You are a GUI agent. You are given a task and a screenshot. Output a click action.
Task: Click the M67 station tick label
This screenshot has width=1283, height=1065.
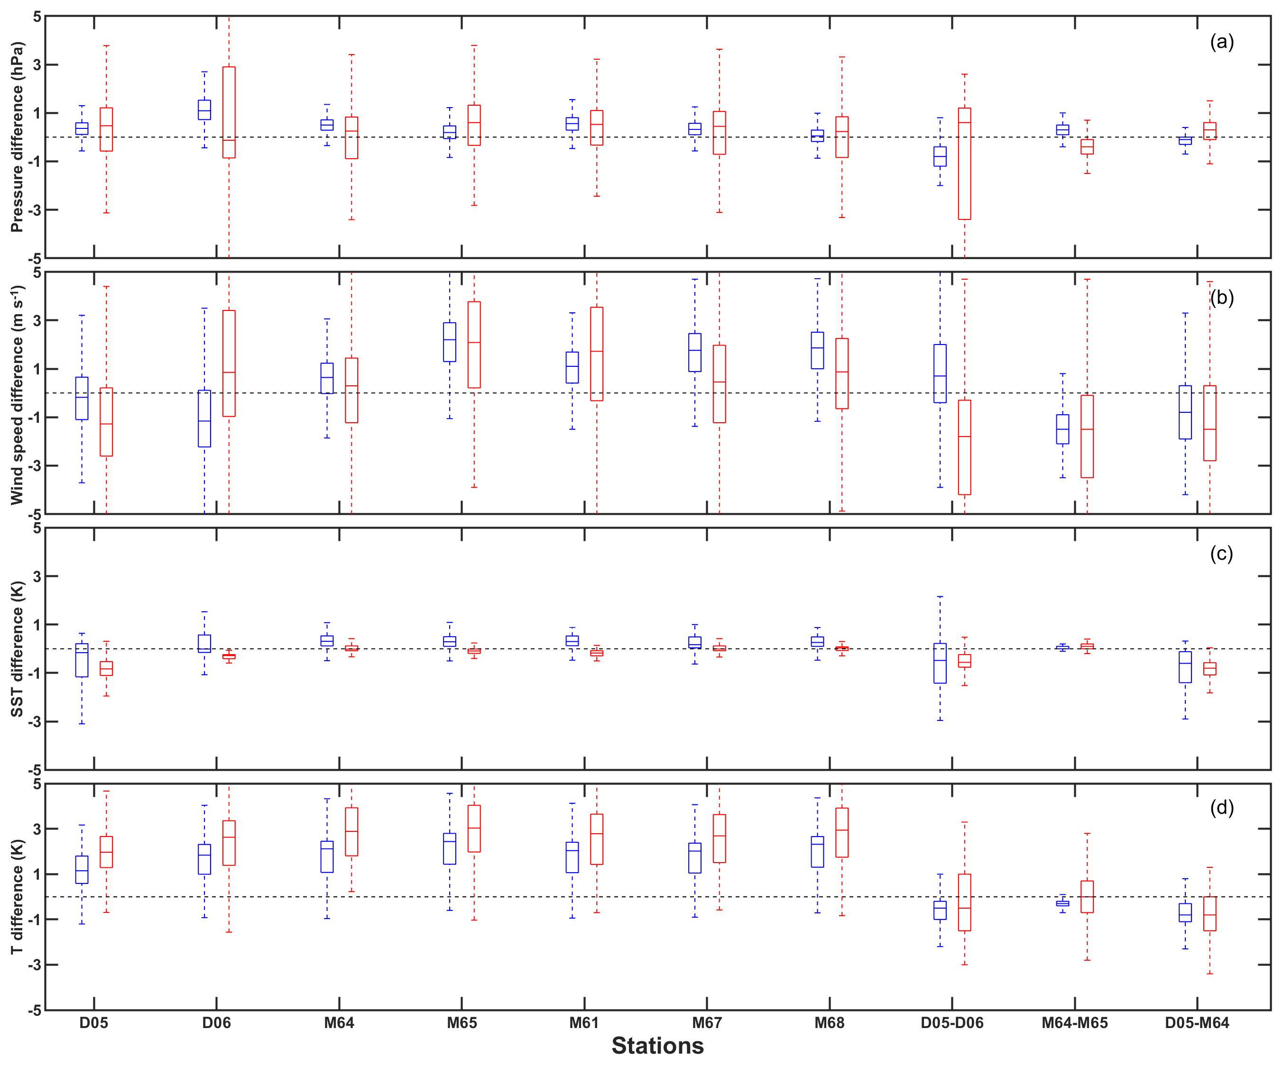pos(707,1022)
